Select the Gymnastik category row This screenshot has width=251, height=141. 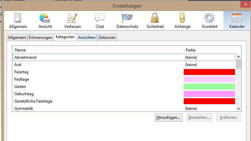[124, 108]
